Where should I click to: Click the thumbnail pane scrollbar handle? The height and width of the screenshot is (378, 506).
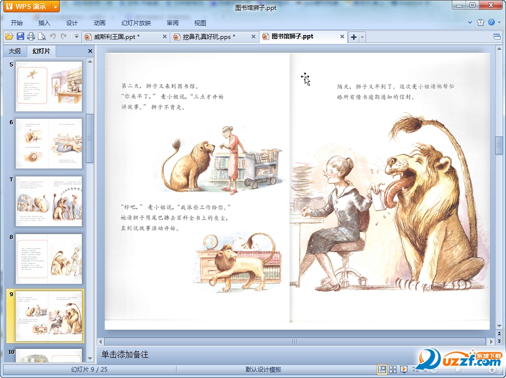pyautogui.click(x=90, y=138)
